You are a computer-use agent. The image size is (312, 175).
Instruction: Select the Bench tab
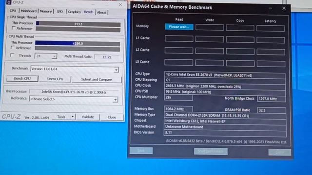[89, 12]
